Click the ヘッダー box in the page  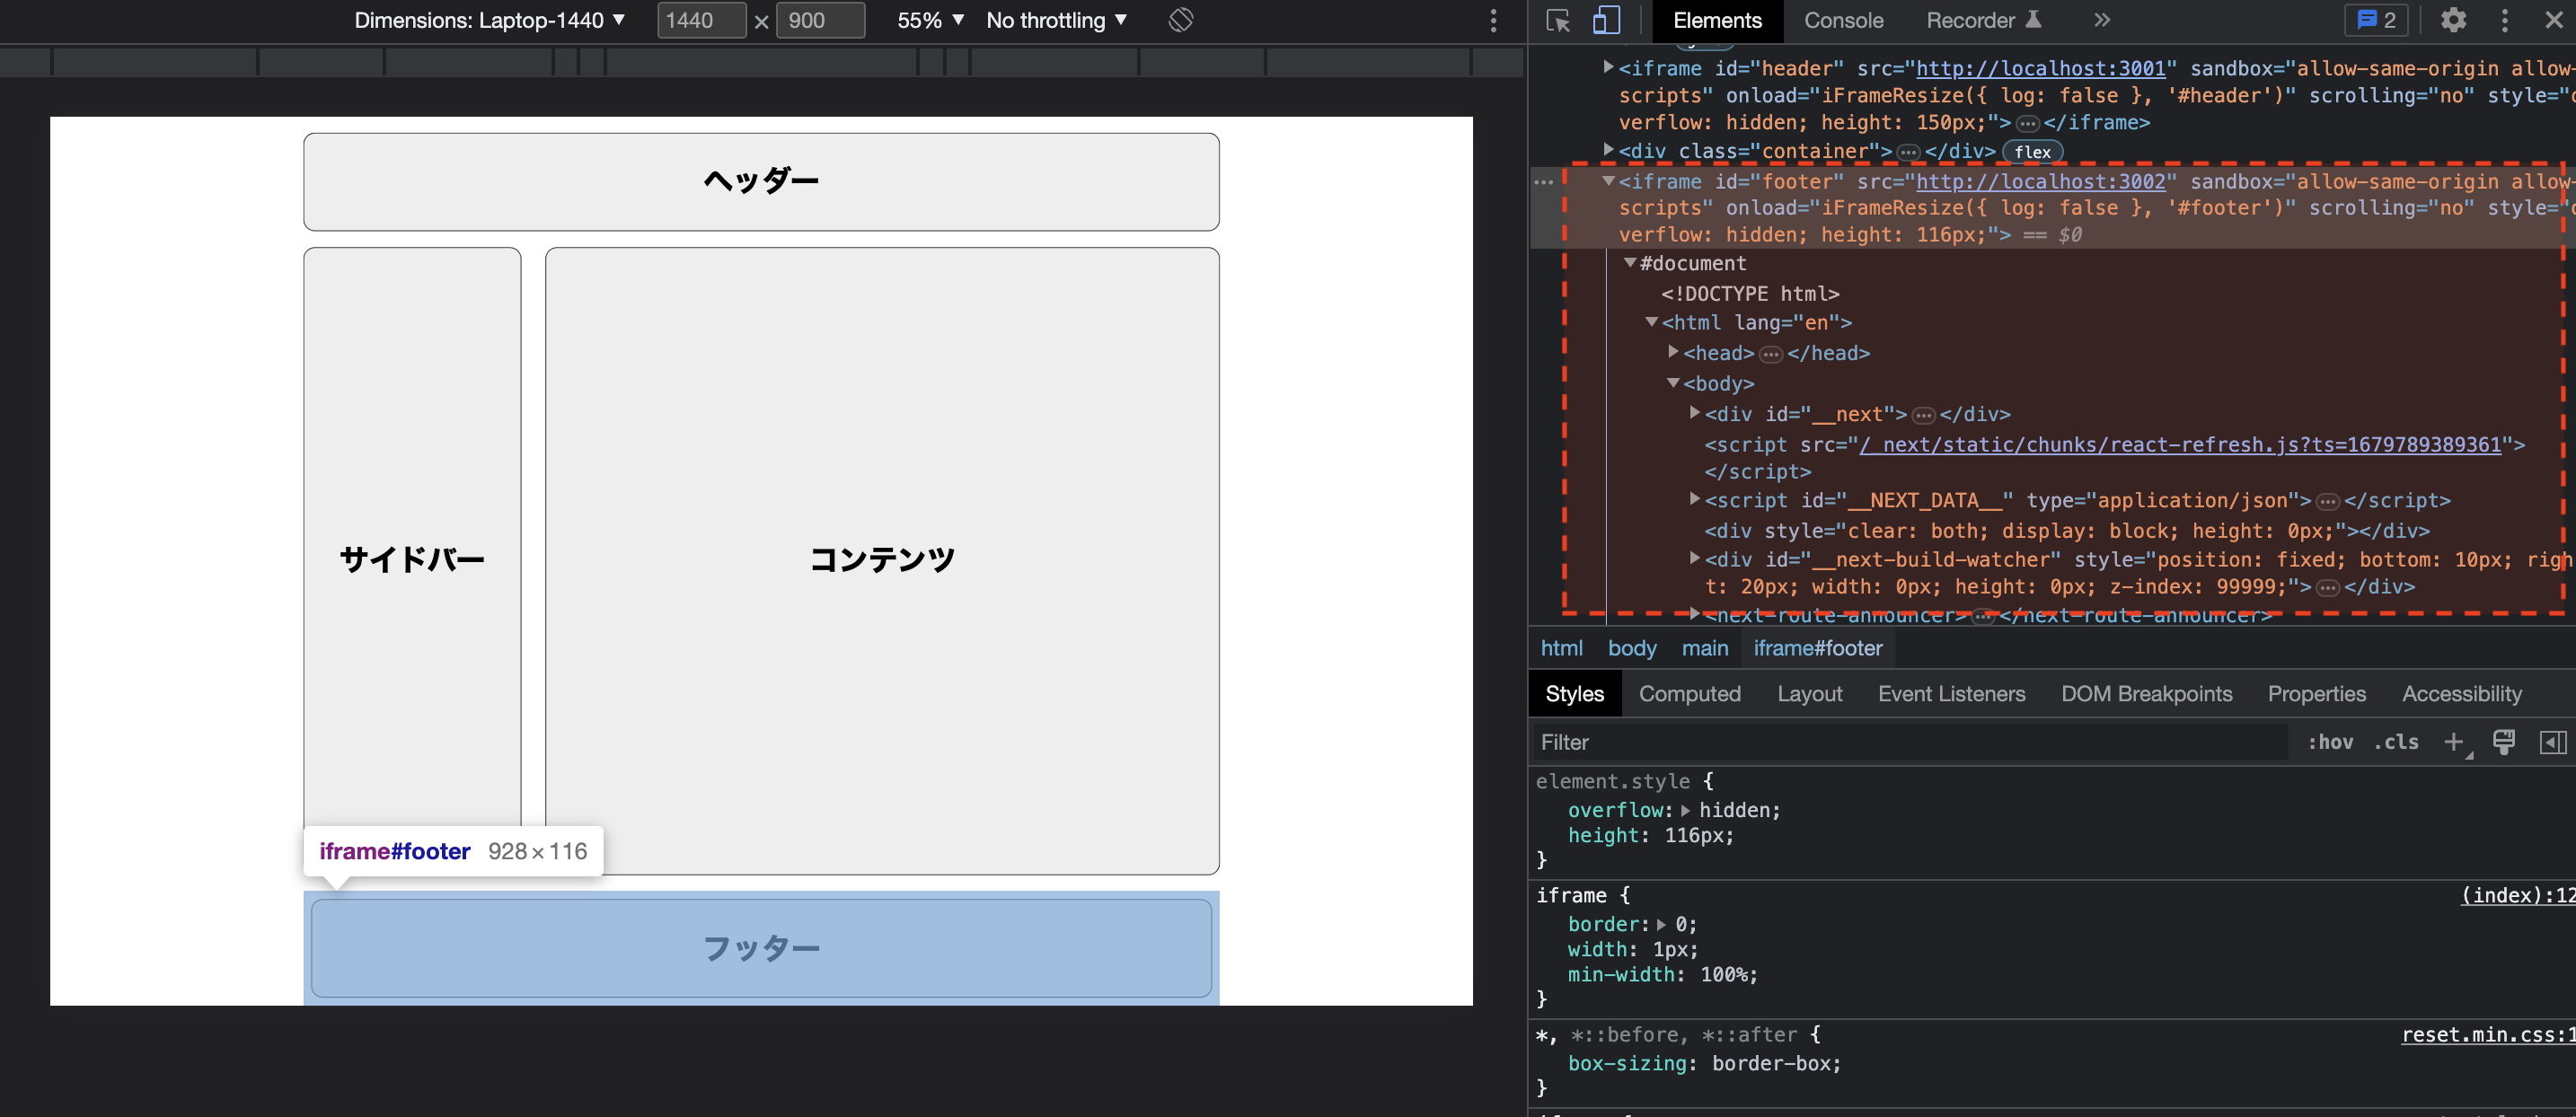[x=761, y=181]
